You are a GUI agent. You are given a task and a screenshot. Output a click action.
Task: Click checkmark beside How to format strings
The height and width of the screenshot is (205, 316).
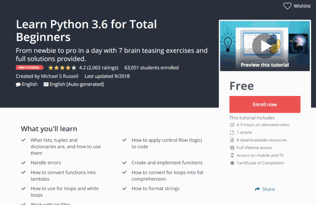coord(124,188)
